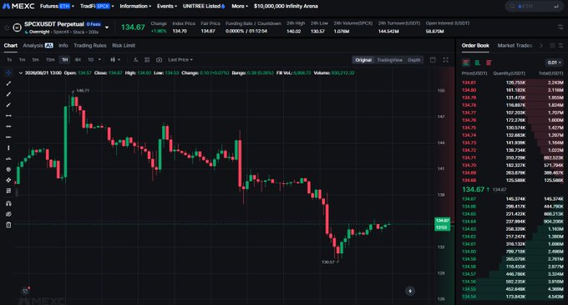Open the More menu
The image size is (568, 305).
240,6
